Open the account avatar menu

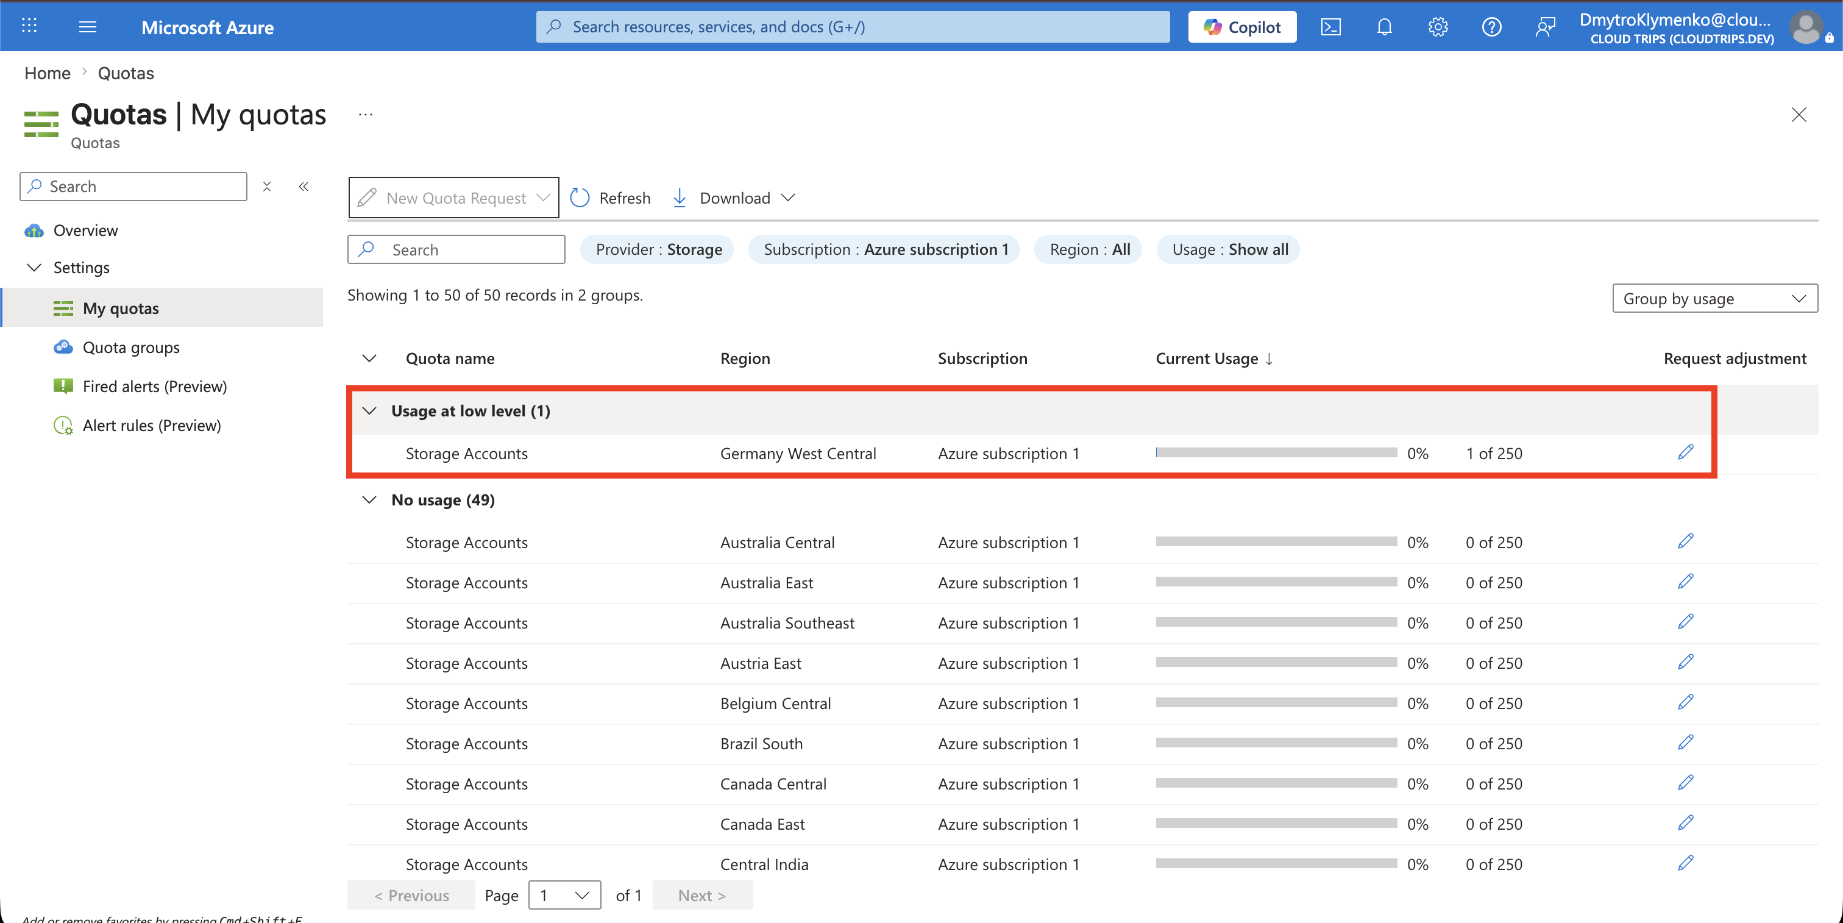coord(1806,27)
